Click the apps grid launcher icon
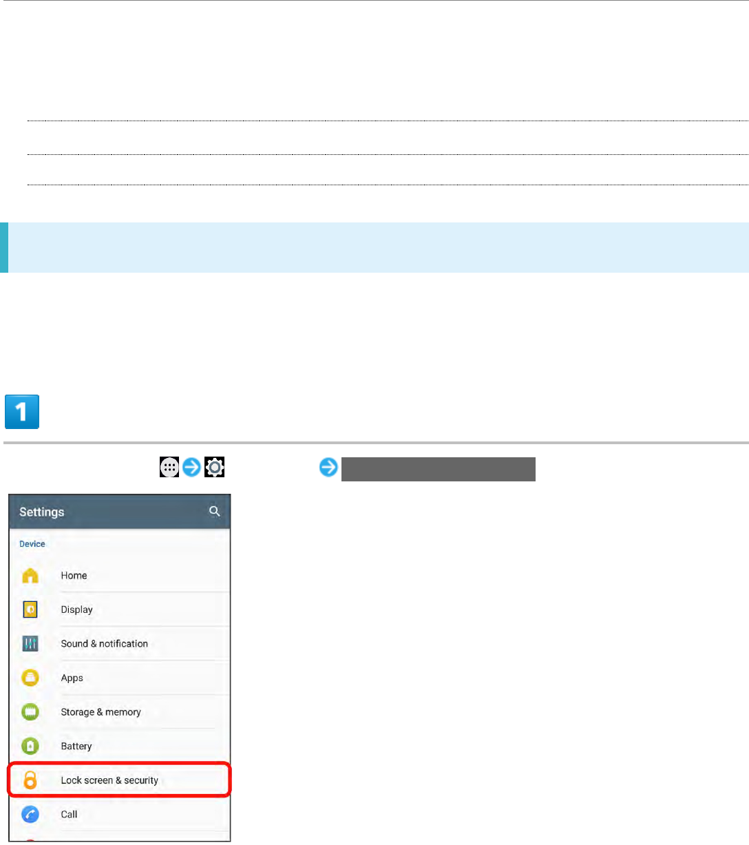The image size is (749, 845). tap(169, 468)
